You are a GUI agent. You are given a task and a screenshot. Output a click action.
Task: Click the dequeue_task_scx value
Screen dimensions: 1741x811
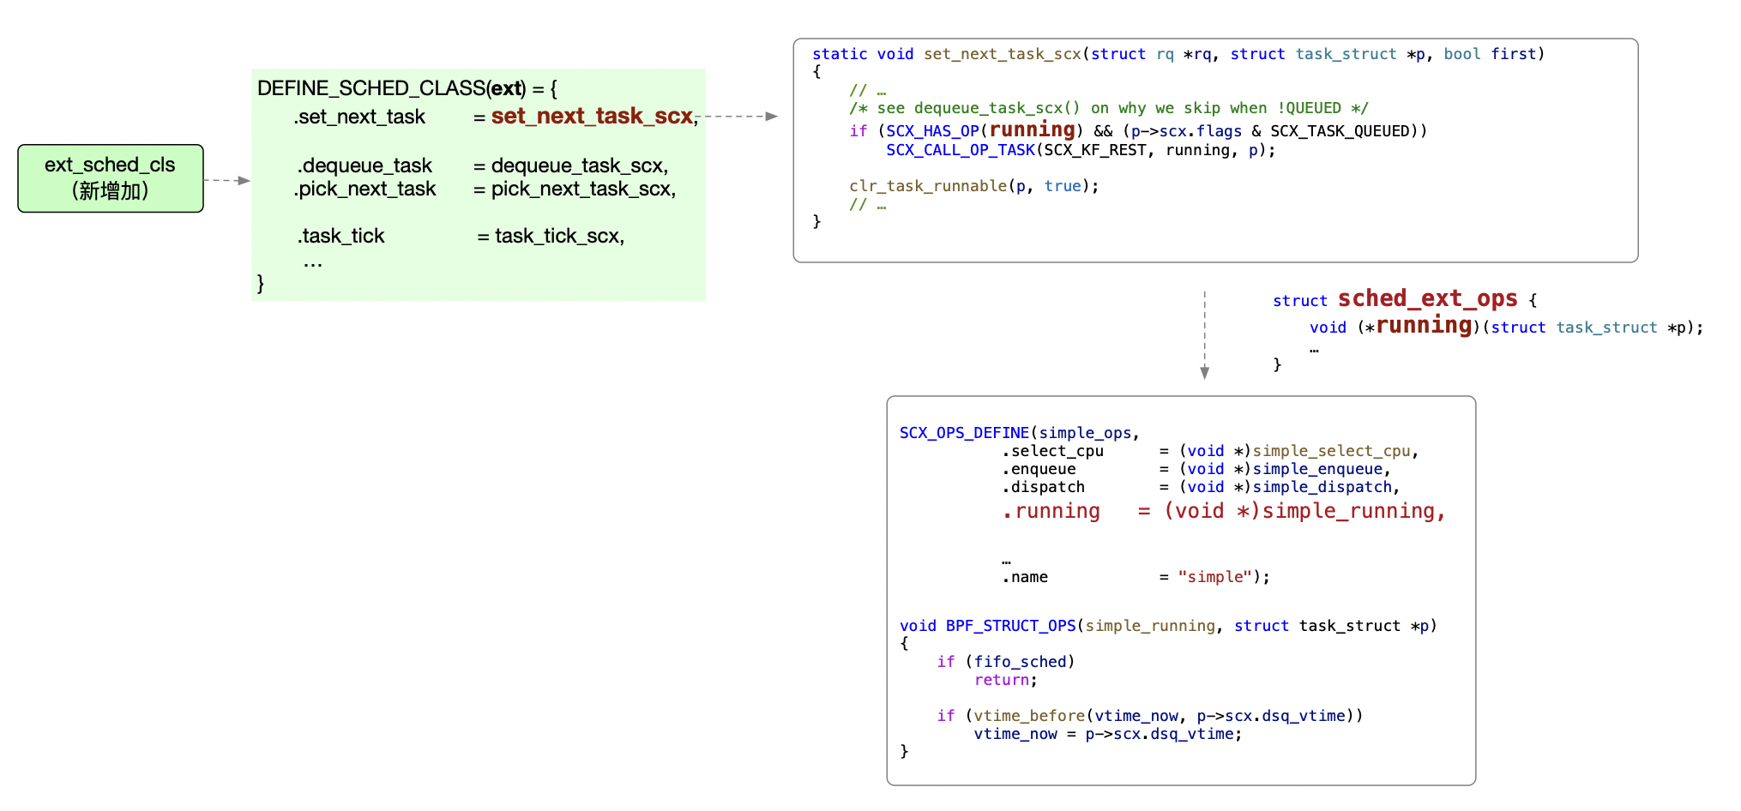point(580,165)
